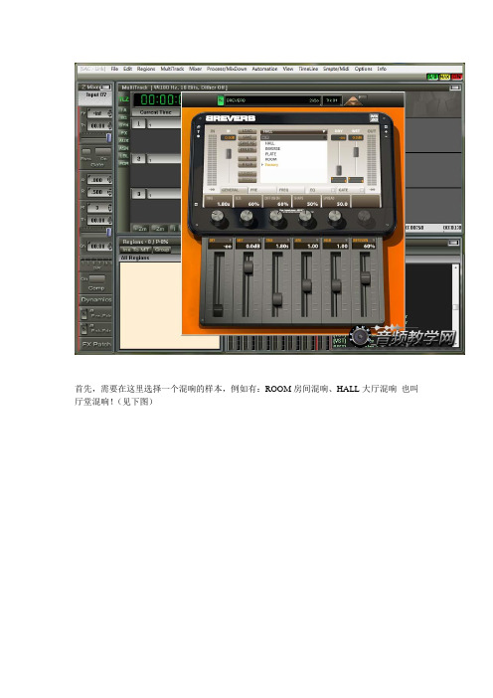Toggle the LBL track mode label
The image size is (493, 698).
[123, 156]
